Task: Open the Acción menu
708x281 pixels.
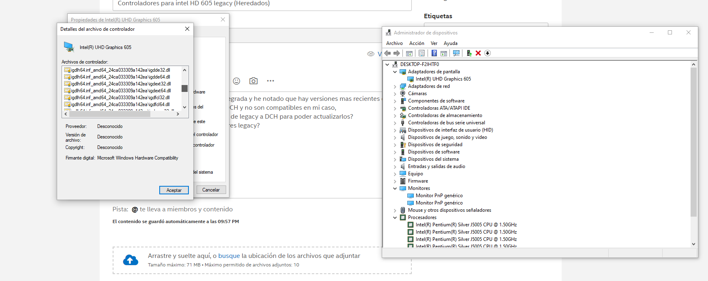Action: (x=416, y=43)
